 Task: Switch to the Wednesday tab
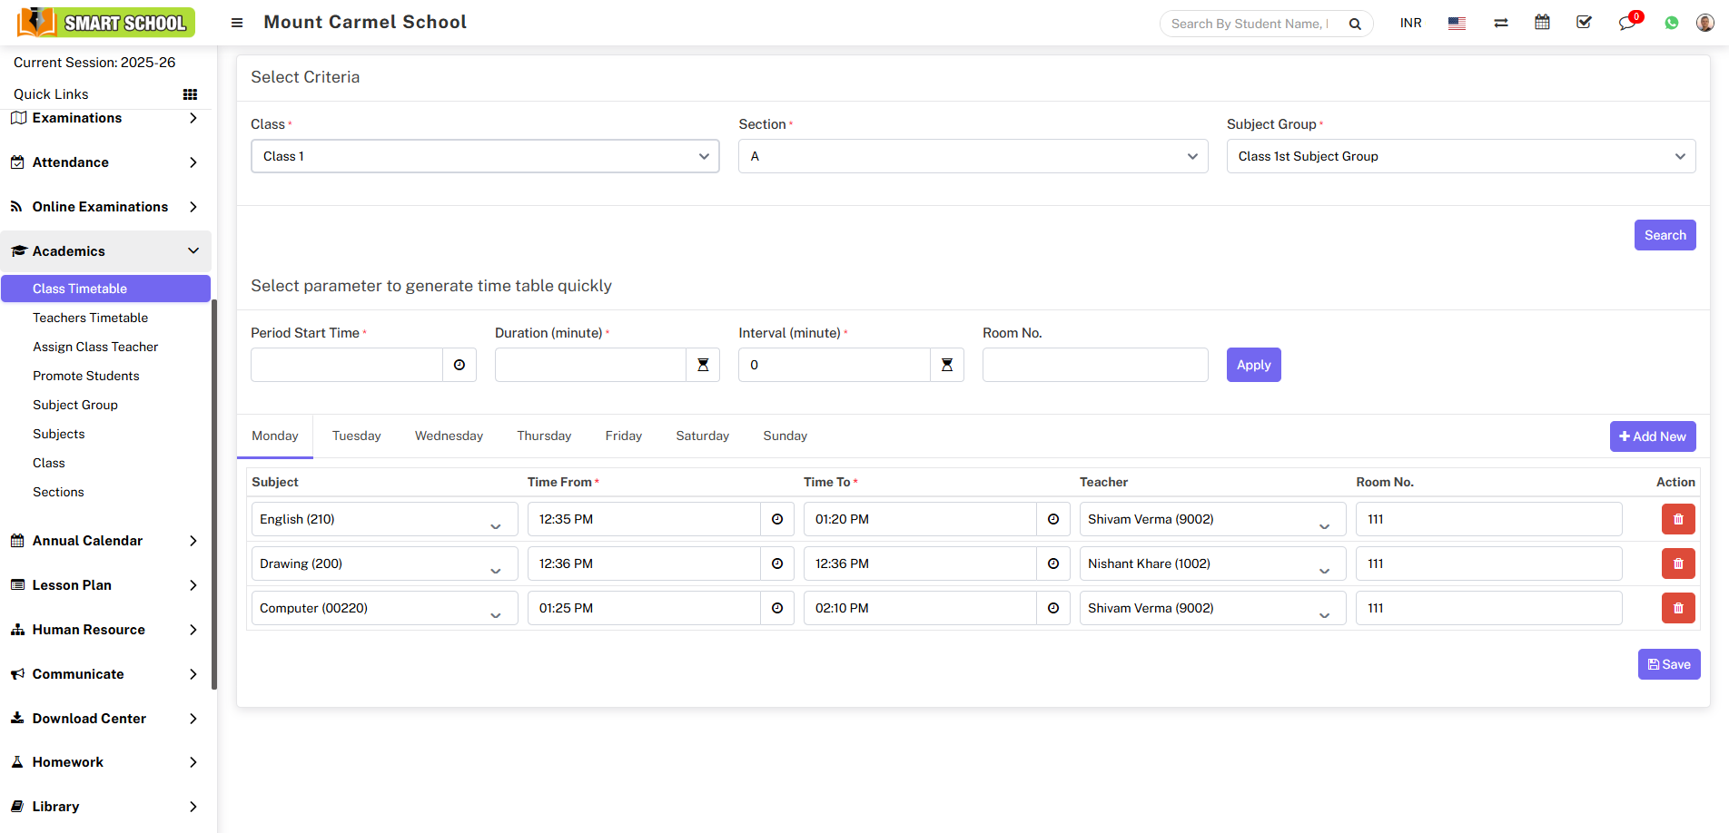[449, 436]
